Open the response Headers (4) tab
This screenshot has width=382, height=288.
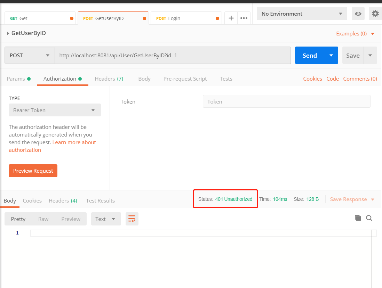(63, 201)
